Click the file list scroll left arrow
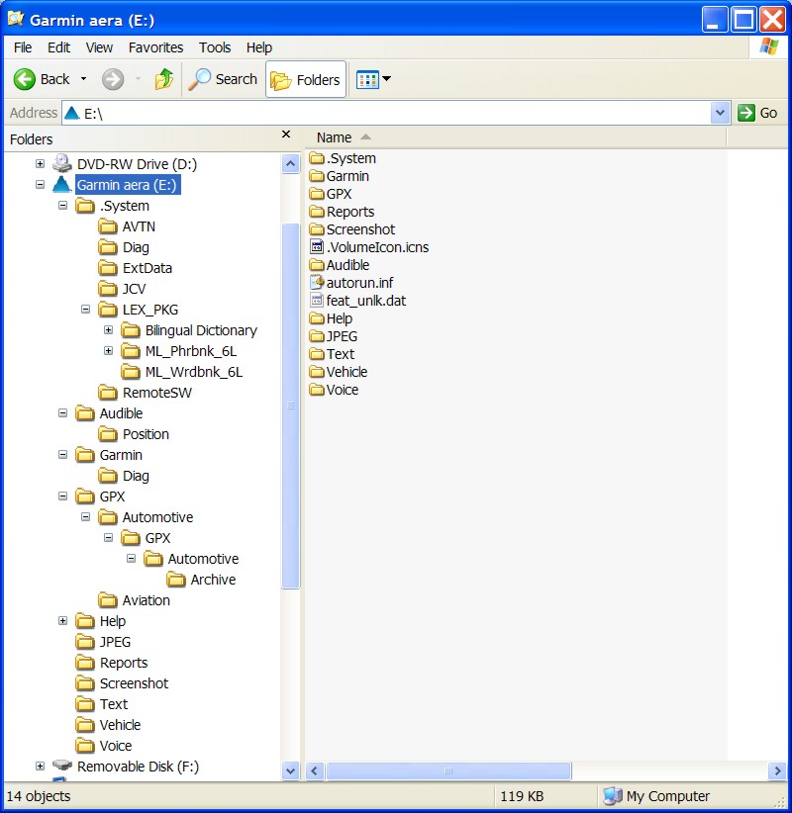Image resolution: width=792 pixels, height=813 pixels. [315, 771]
